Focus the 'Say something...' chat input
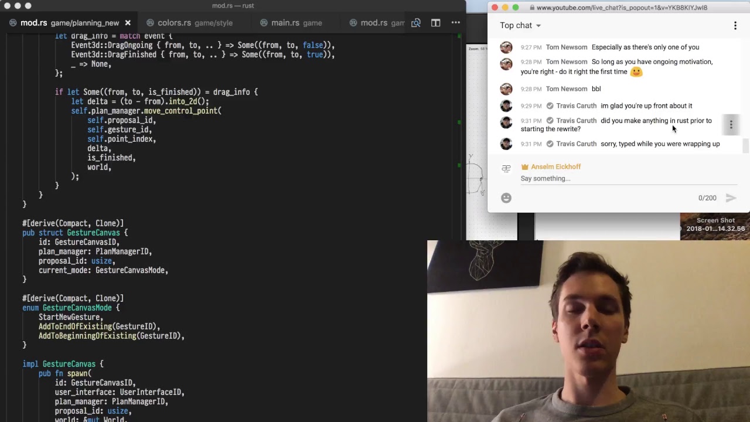This screenshot has height=422, width=750. tap(629, 179)
